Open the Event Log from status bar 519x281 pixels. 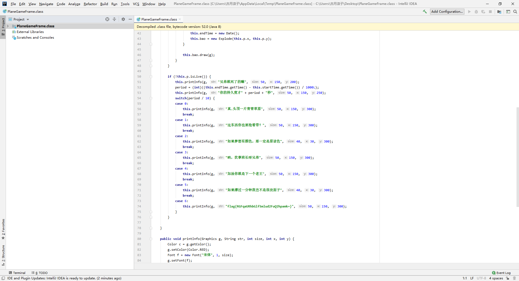pos(501,273)
